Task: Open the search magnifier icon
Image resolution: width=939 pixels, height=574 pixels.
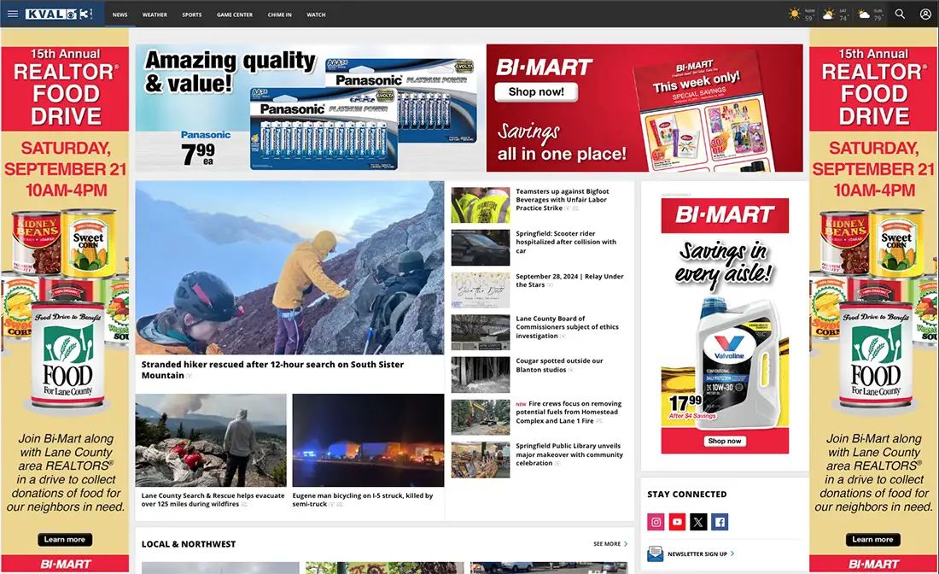Action: 900,14
